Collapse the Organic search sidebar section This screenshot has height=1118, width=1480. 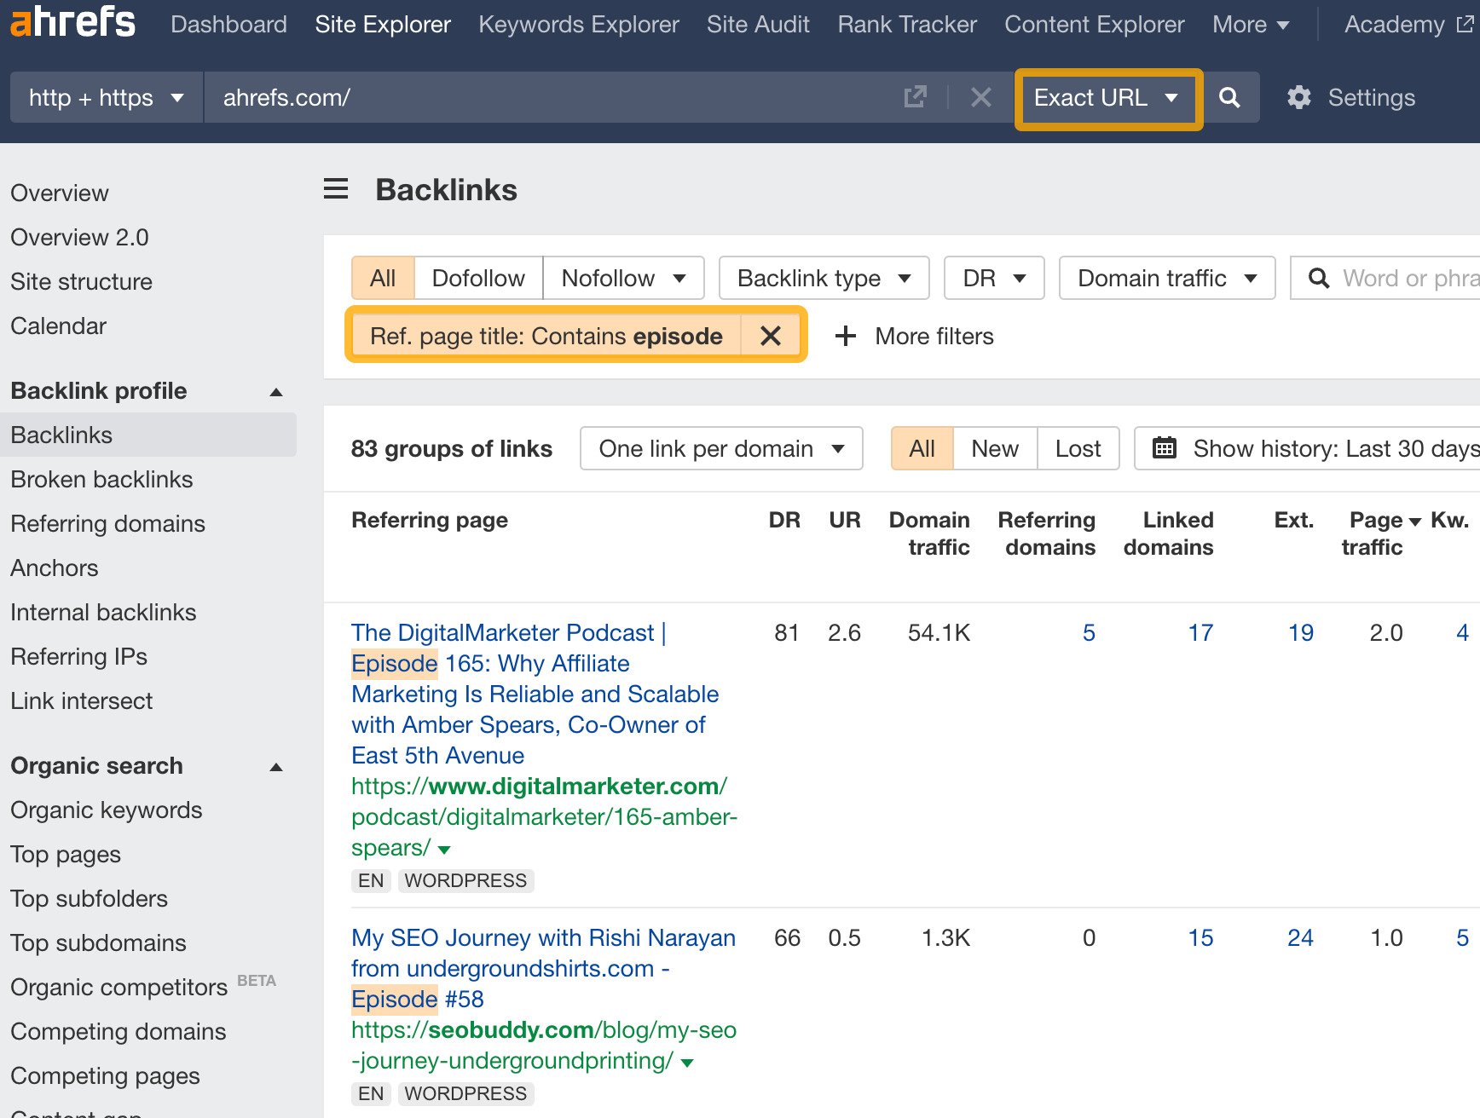[x=276, y=765]
